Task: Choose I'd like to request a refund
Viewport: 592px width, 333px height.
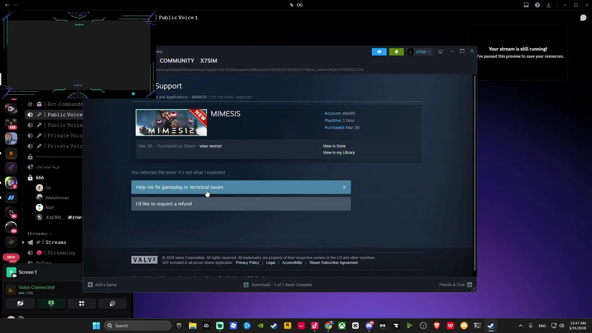Action: point(241,203)
